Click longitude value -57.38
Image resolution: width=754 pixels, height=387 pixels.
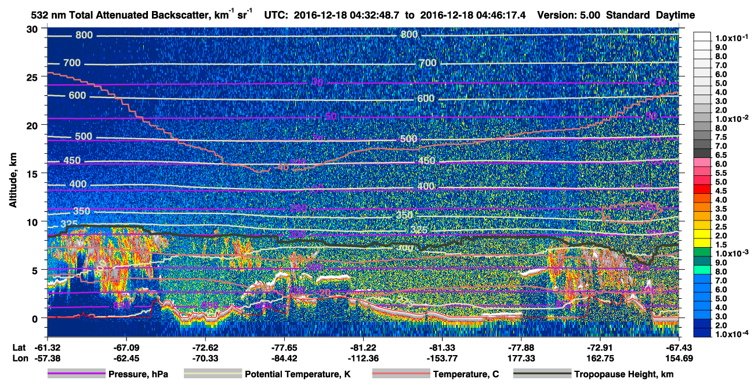[x=46, y=358]
